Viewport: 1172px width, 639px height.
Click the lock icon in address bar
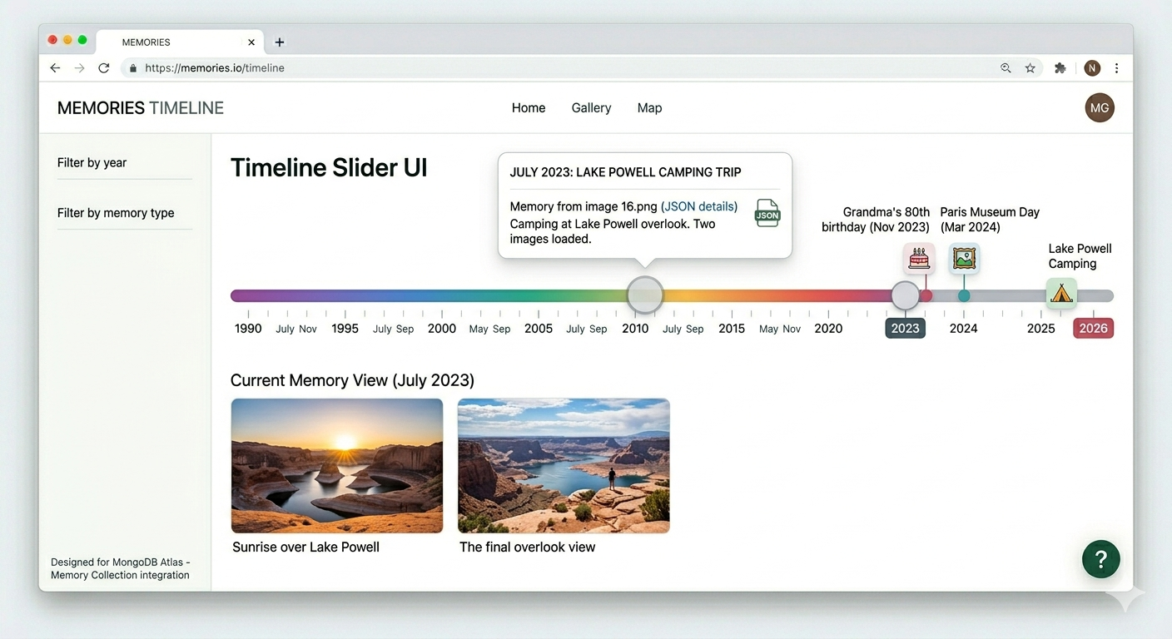click(132, 68)
